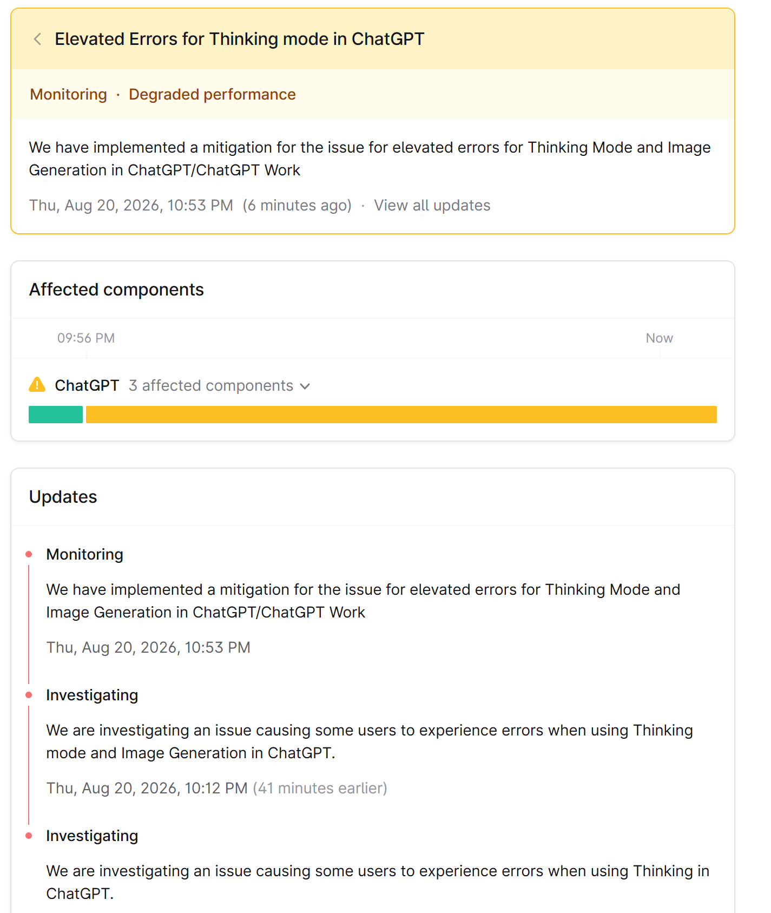Click the yellow degraded status bar segment
This screenshot has width=771, height=913.
pyautogui.click(x=401, y=415)
